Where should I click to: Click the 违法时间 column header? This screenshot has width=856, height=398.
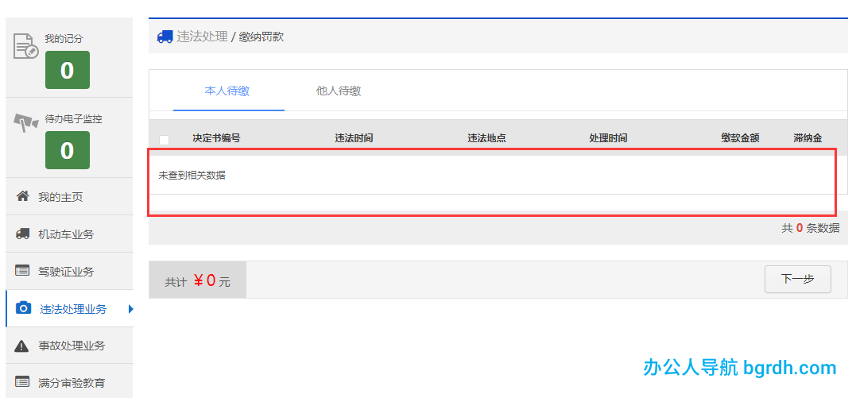tap(354, 138)
